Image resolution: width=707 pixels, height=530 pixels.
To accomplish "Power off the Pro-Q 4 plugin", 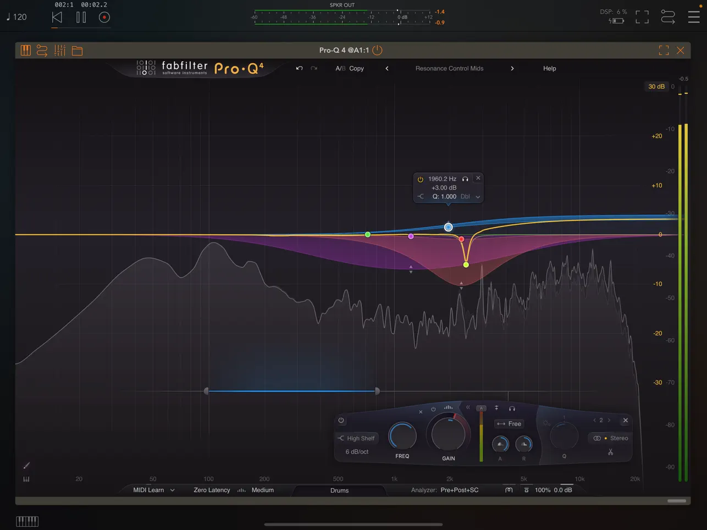I will coord(377,50).
